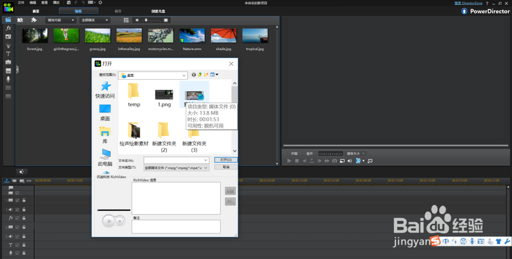Take a snapshot with the camera icon
Screen dimensions: 512x259
pyautogui.click(x=334, y=161)
